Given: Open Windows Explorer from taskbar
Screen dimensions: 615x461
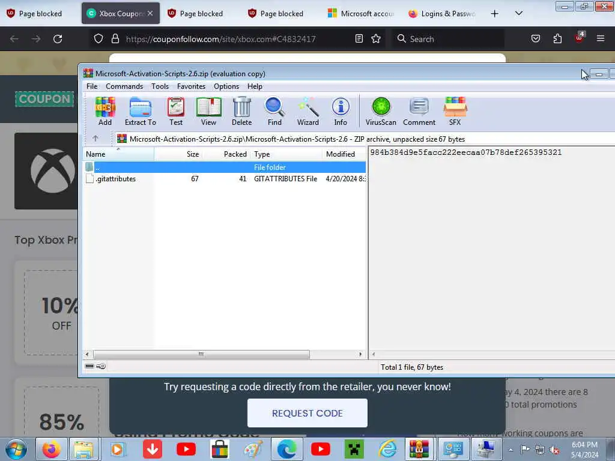Looking at the screenshot, I should (x=84, y=449).
